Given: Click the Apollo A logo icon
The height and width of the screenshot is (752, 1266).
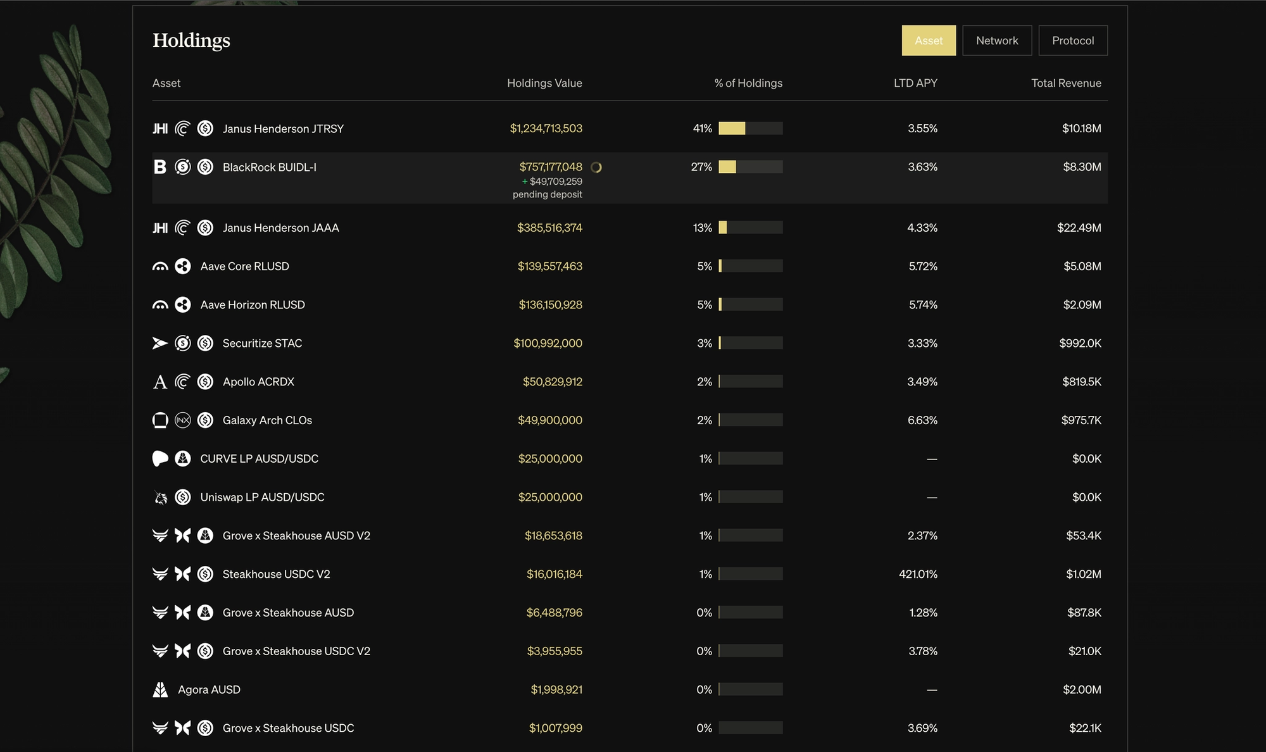Looking at the screenshot, I should pyautogui.click(x=160, y=382).
